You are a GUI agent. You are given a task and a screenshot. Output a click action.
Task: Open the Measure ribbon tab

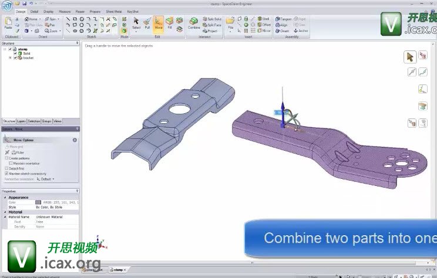65,11
